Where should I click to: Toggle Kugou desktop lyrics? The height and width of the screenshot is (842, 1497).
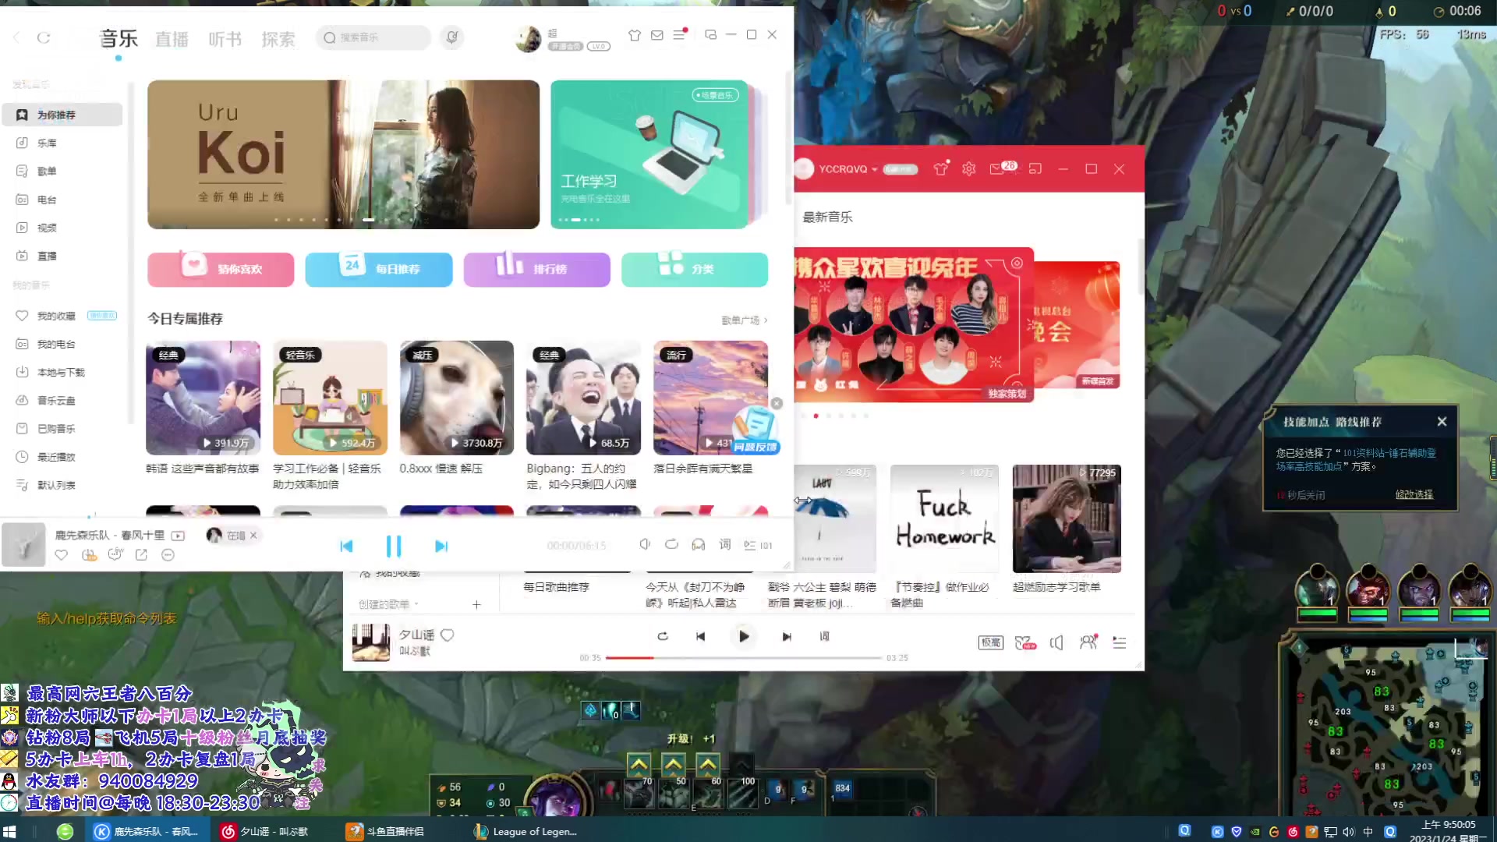point(725,544)
